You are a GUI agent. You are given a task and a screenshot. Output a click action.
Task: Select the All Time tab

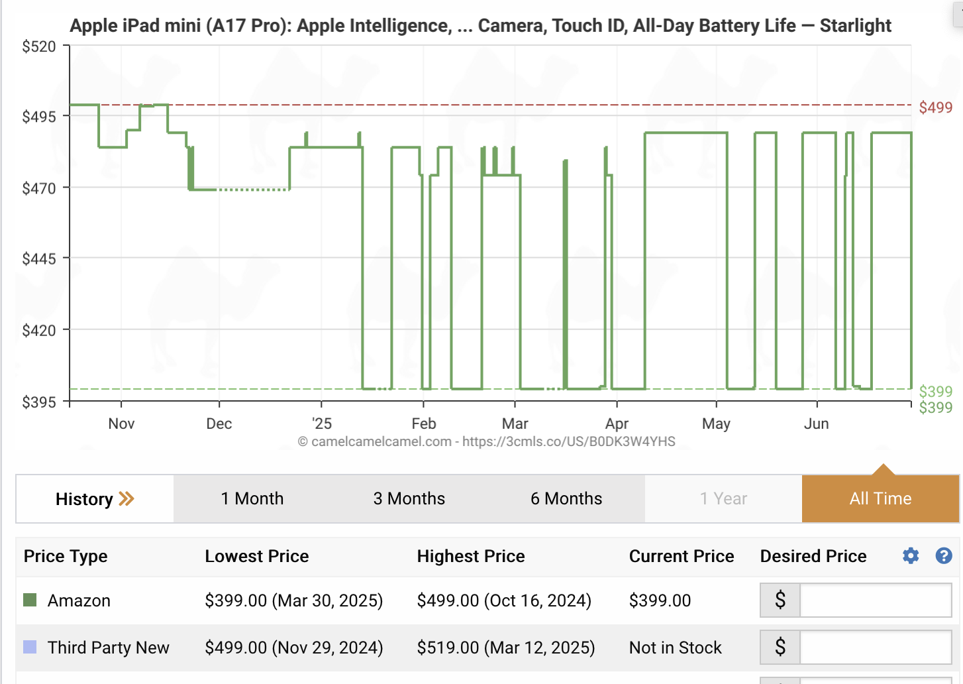(880, 499)
